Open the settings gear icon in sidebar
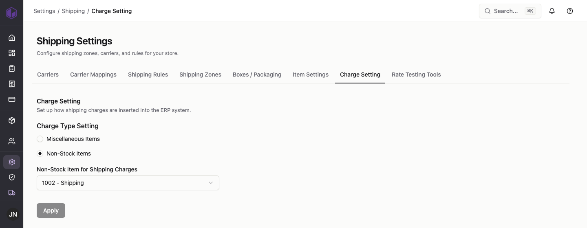 [x=12, y=162]
